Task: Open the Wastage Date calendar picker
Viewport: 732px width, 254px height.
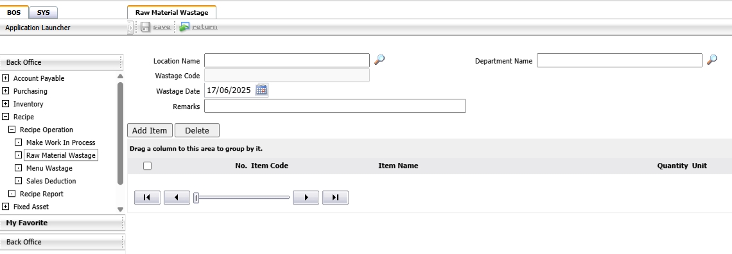Action: (x=261, y=90)
